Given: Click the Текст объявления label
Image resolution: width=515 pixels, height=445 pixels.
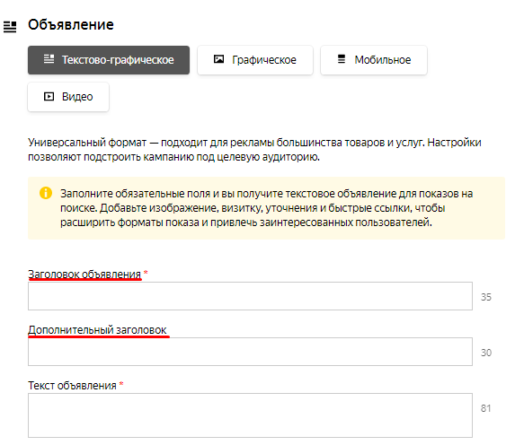Looking at the screenshot, I should point(72,385).
